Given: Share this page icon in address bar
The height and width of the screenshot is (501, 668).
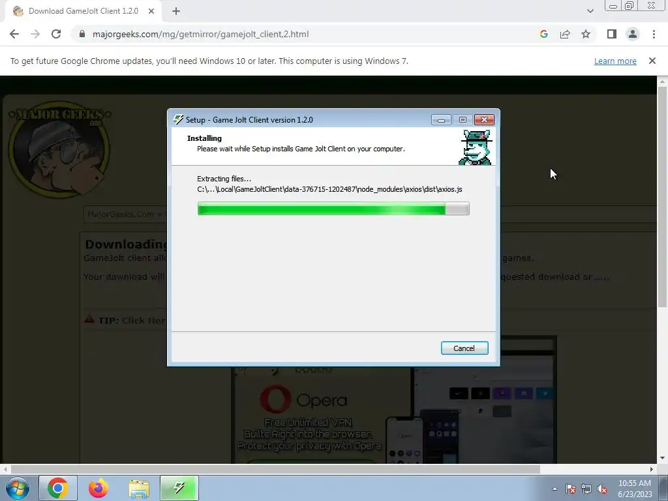Looking at the screenshot, I should (x=565, y=34).
